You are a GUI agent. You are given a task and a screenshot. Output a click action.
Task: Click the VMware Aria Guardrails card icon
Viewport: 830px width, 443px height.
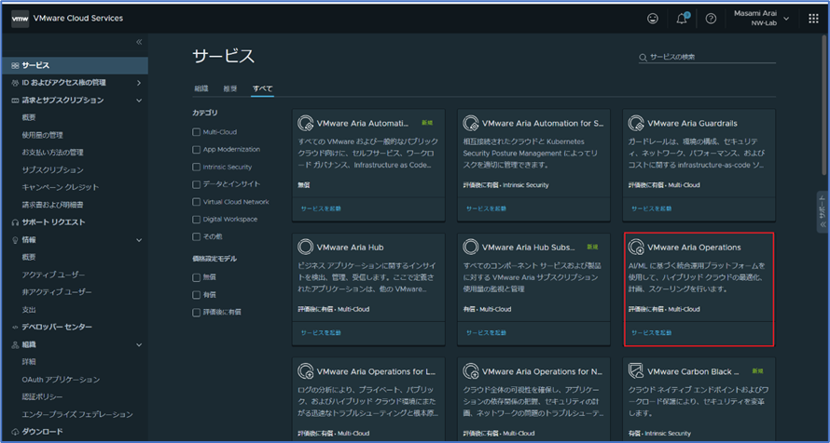(x=636, y=124)
